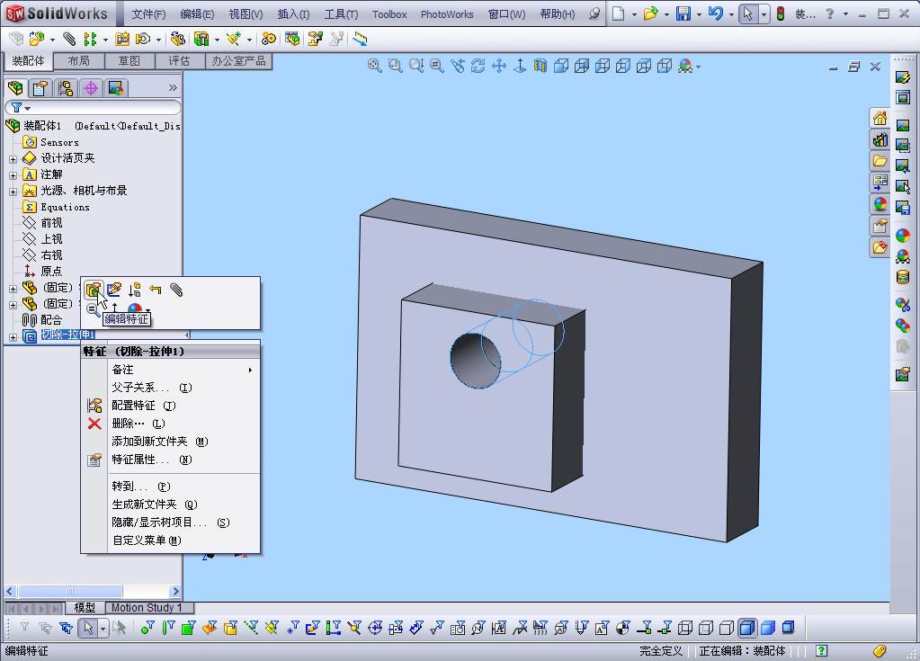Screen dimensions: 920x661
Task: Select the Sensors item in the tree
Action: [x=59, y=142]
